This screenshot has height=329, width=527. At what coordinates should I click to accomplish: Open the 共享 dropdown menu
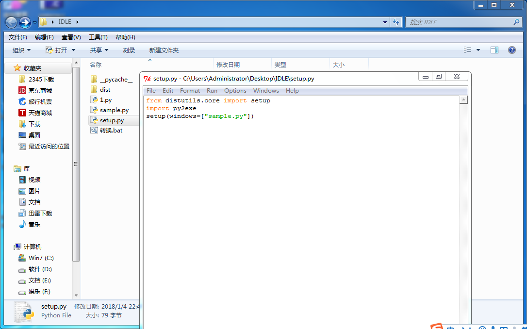point(99,50)
